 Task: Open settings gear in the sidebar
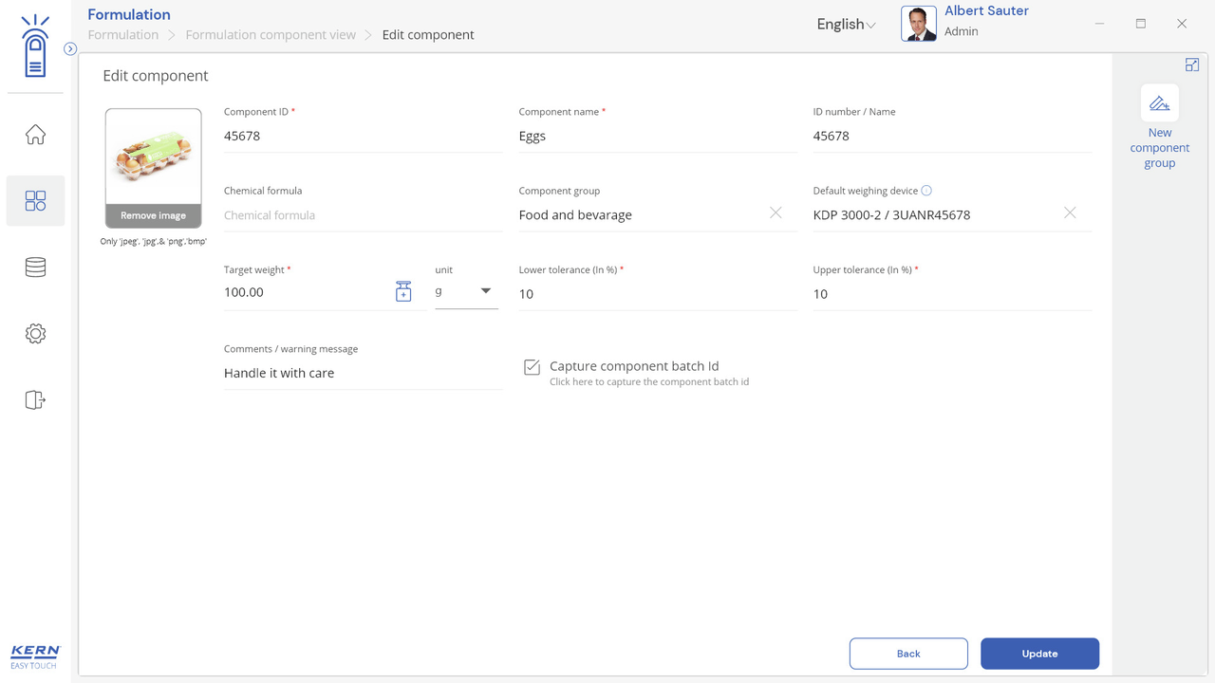(35, 334)
